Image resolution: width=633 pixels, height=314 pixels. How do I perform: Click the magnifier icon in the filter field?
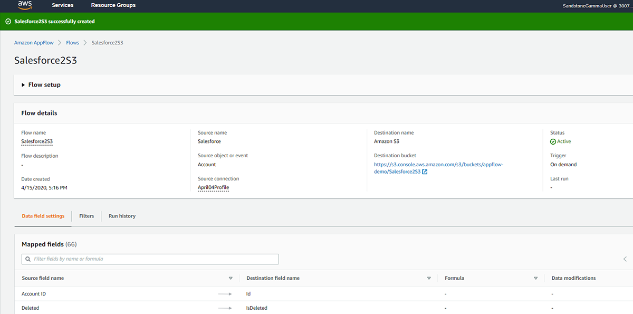click(x=28, y=259)
